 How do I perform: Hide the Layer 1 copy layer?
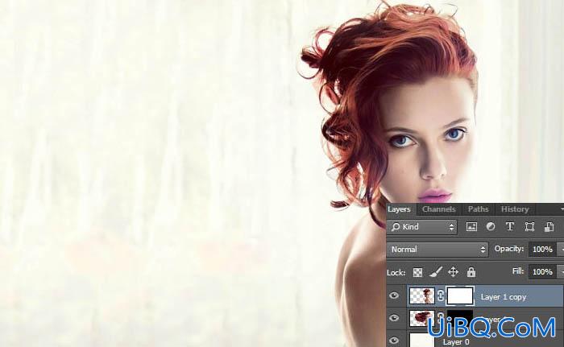394,295
